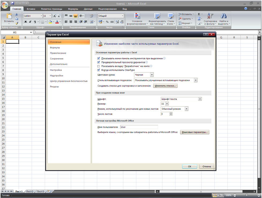Screen dimensions: 262x198
Task: Click the Page Layout view icon in status bar
Action: (x=218, y=195)
